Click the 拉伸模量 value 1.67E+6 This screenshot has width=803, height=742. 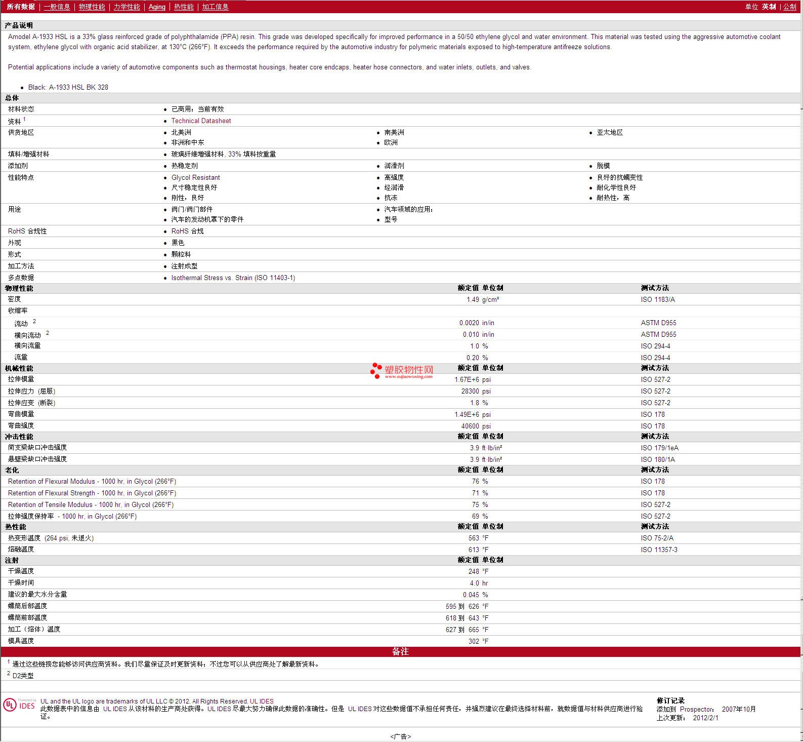coord(467,379)
